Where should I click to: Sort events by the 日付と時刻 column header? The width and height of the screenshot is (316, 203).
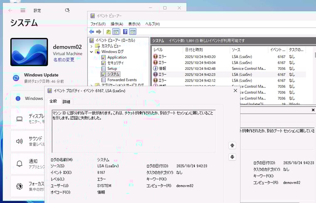tap(193, 50)
